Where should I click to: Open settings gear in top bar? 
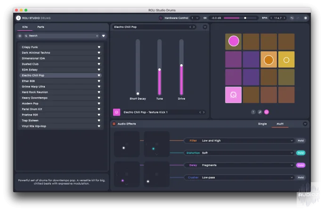point(306,18)
